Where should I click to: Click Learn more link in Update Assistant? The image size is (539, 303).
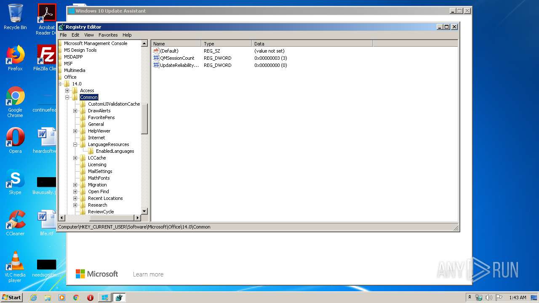tap(148, 274)
